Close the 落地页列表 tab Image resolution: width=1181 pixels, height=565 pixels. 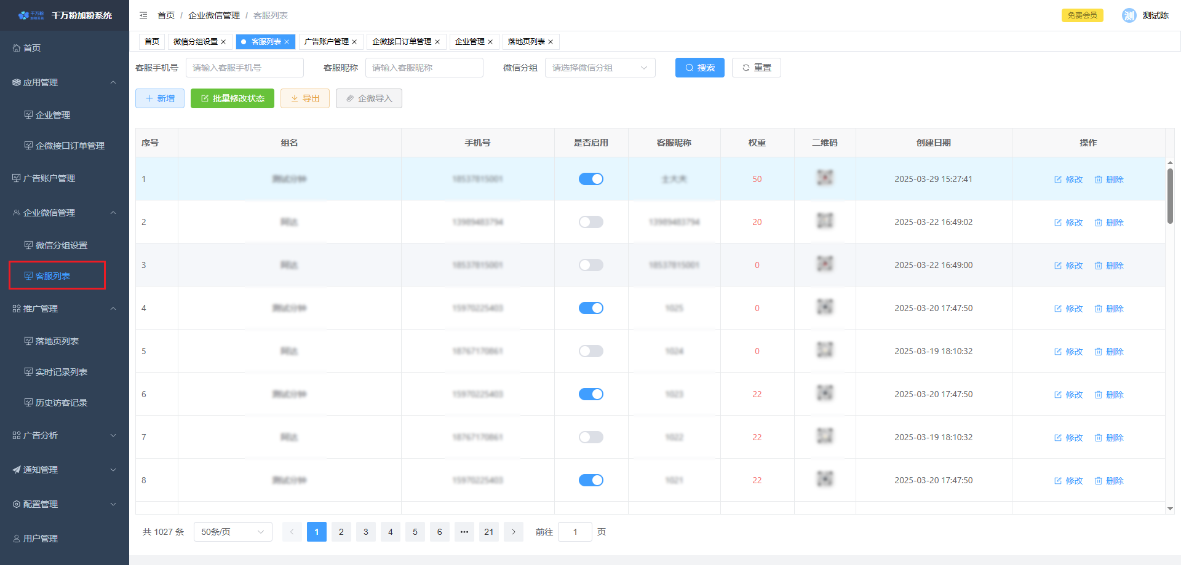(x=551, y=42)
